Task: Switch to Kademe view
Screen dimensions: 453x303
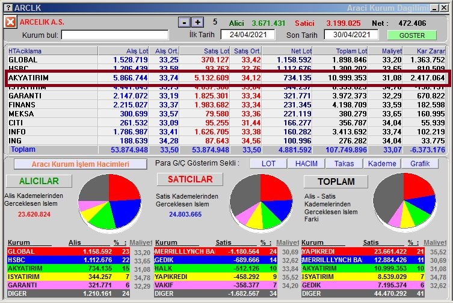Action: click(382, 164)
